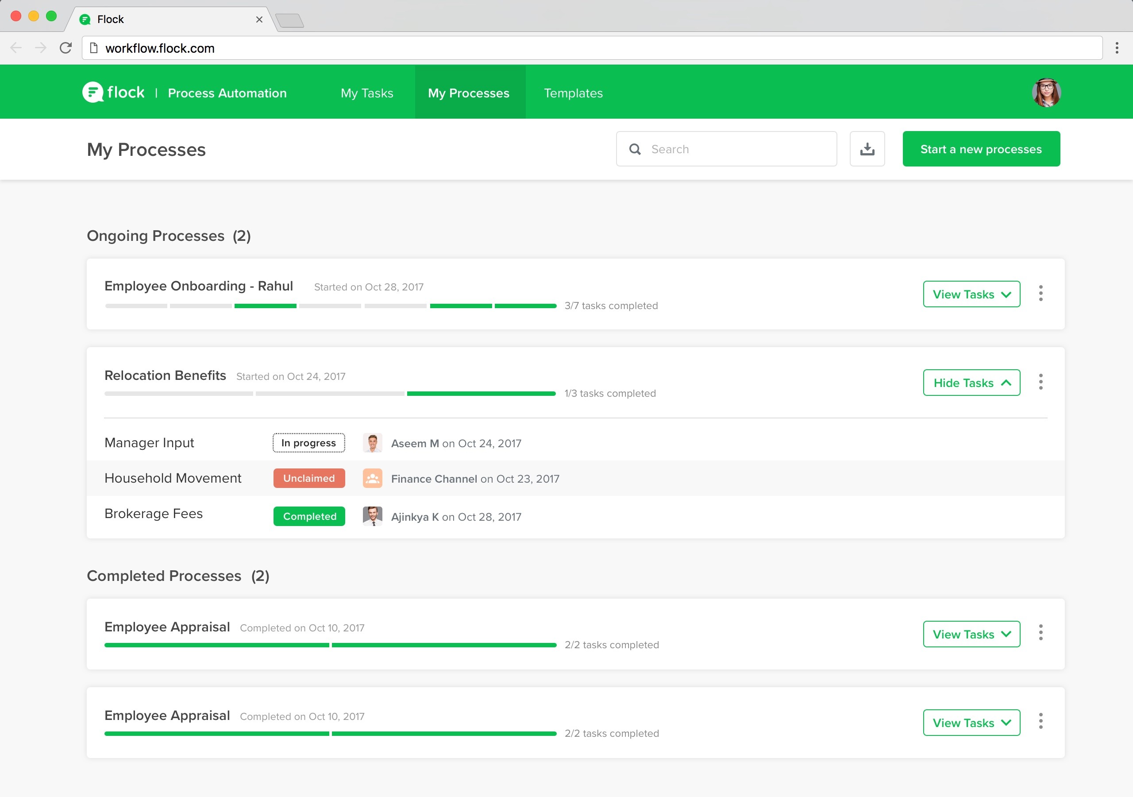Open more options for first Employee Appraisal
Viewport: 1133px width, 797px height.
tap(1040, 633)
